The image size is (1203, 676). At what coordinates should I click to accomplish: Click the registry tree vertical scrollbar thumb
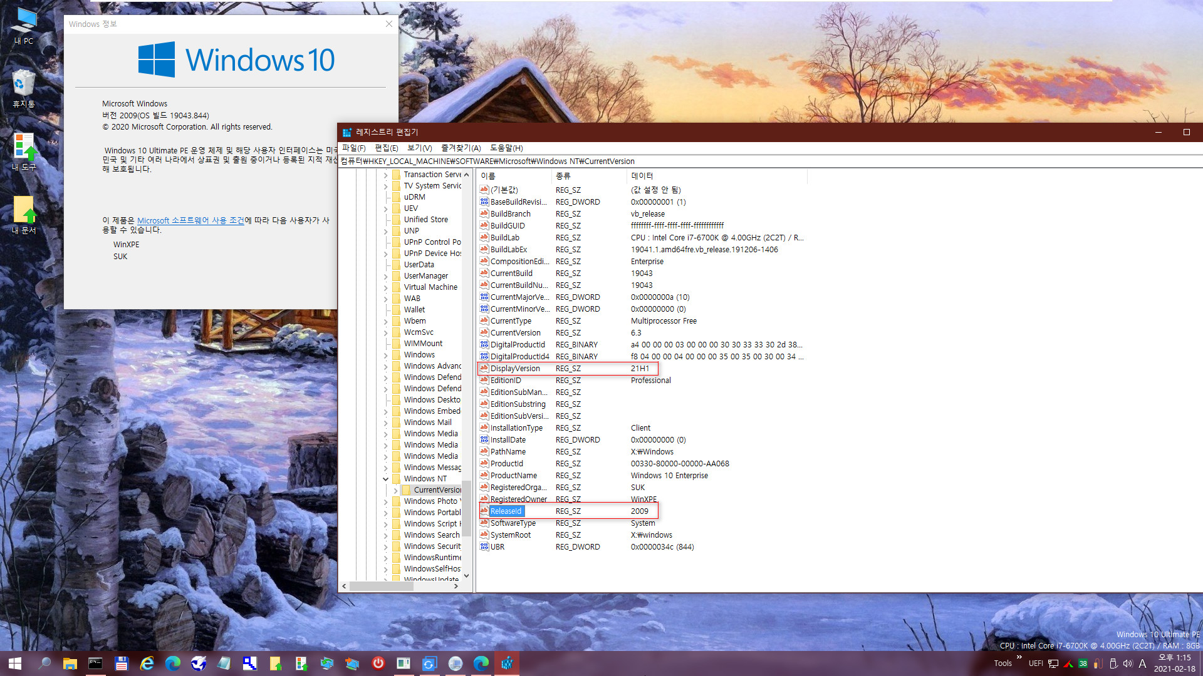tap(466, 510)
